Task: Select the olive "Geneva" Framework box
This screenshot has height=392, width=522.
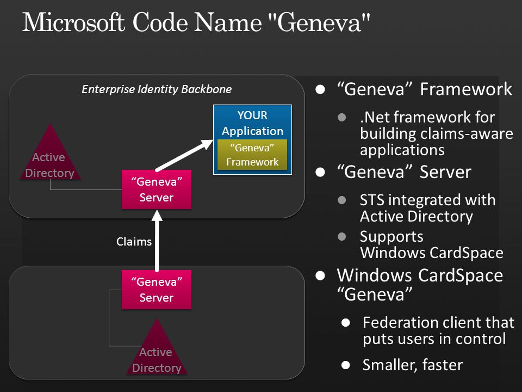Action: click(x=252, y=155)
